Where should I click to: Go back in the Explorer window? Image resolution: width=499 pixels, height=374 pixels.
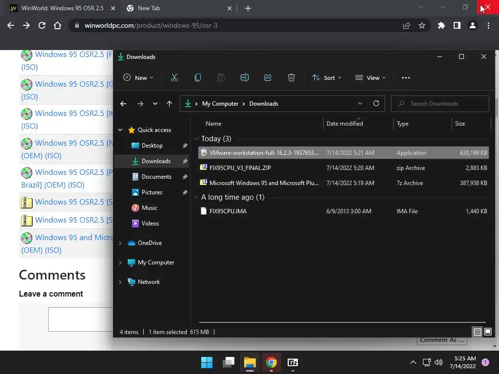coord(123,104)
